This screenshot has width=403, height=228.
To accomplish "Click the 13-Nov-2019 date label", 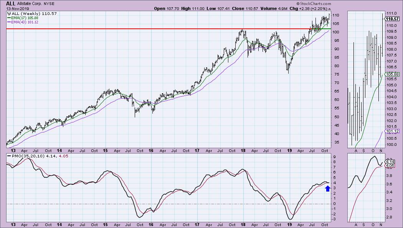I will tap(18, 9).
